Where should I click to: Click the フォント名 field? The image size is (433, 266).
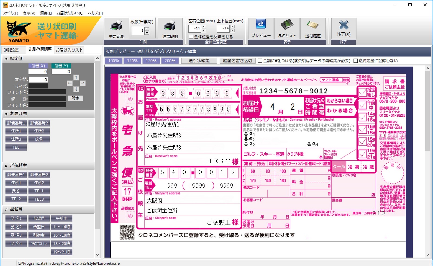pos(47,92)
